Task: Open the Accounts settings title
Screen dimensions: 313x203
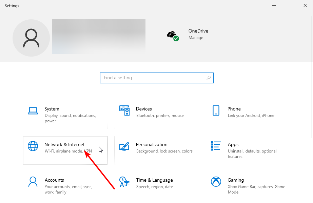Action: point(54,180)
